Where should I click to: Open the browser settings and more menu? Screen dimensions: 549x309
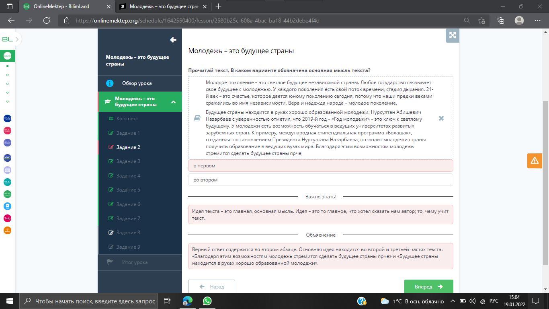(538, 21)
